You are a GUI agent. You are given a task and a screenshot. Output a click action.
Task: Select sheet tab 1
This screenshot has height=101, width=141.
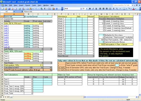11,97
